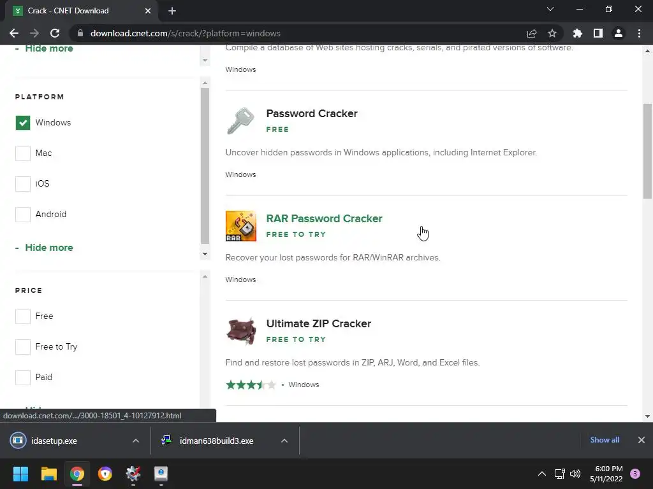Click the Ultimate ZIP Cracker star rating
653x489 pixels.
[251, 385]
